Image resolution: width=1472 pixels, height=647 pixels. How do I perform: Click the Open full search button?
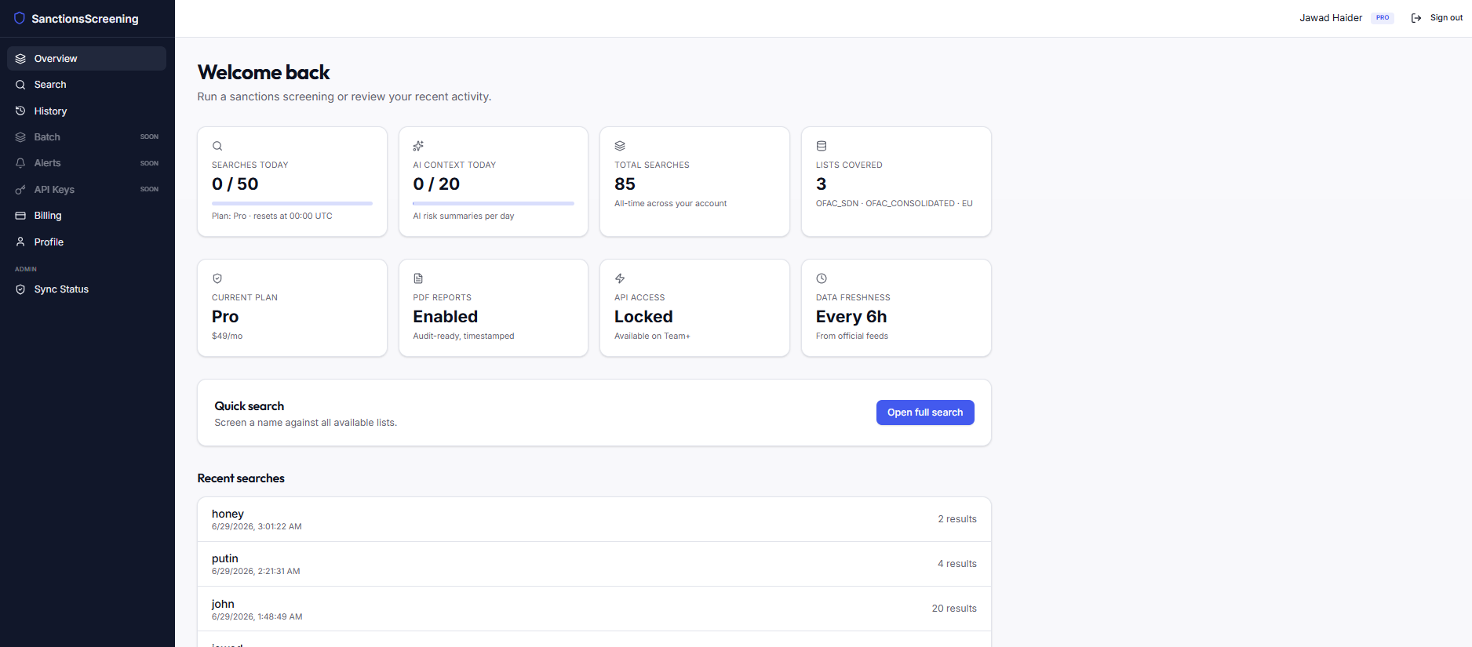point(925,413)
